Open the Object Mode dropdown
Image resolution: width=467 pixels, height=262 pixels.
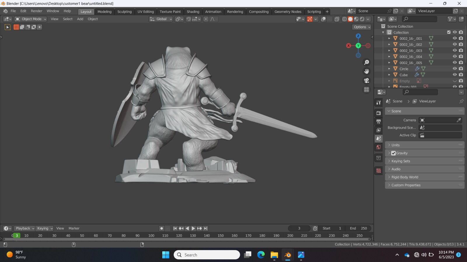[x=31, y=19]
